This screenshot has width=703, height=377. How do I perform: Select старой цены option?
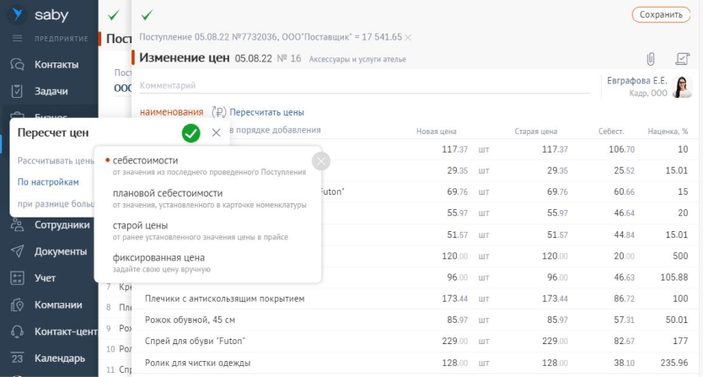pos(140,225)
